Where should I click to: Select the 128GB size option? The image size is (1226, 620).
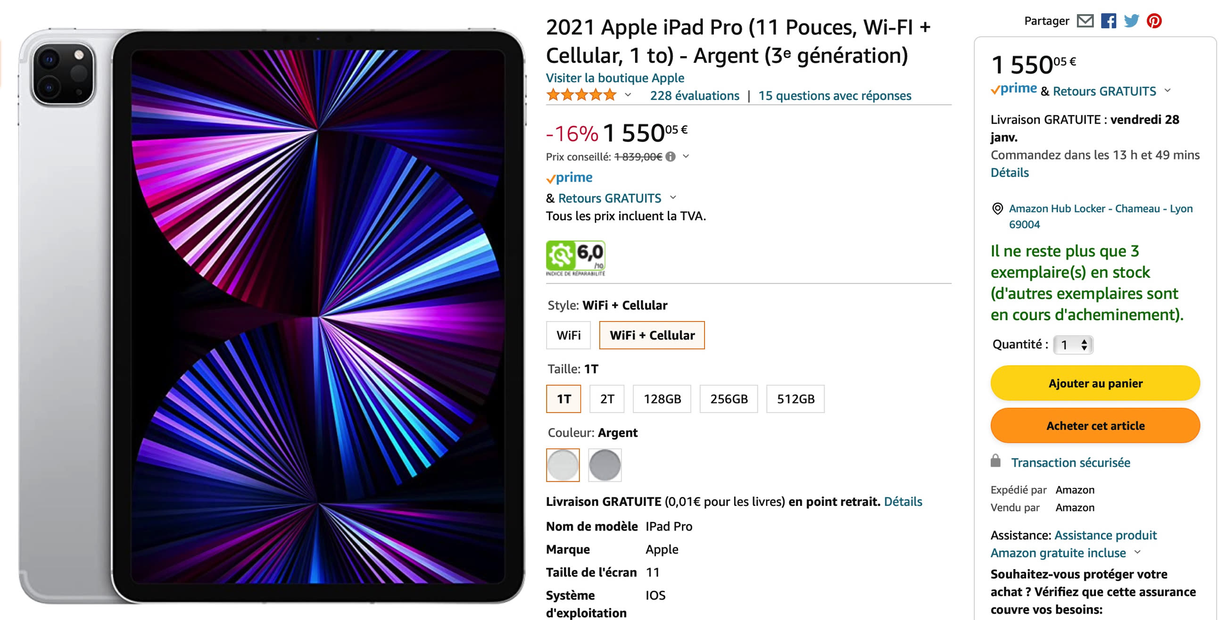coord(662,399)
